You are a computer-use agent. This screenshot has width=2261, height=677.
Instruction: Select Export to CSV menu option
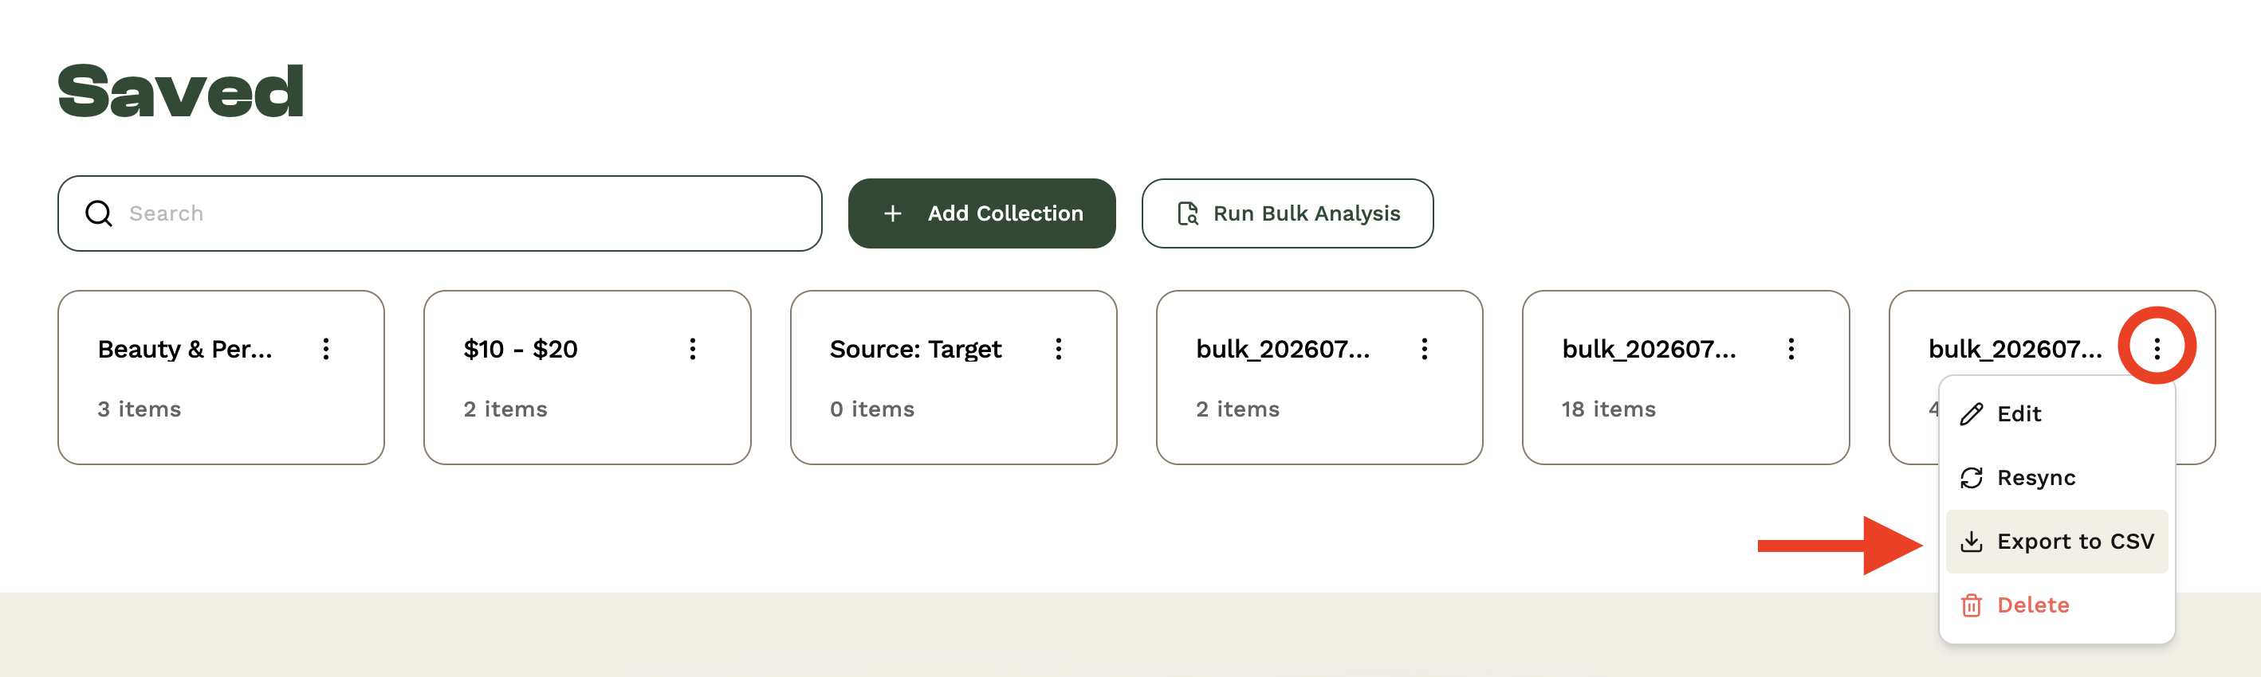(x=2056, y=541)
